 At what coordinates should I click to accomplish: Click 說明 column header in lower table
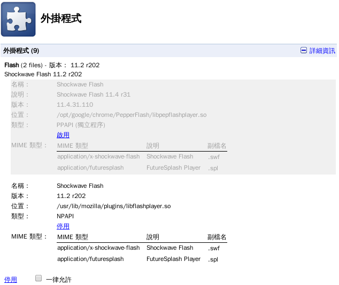point(153,237)
